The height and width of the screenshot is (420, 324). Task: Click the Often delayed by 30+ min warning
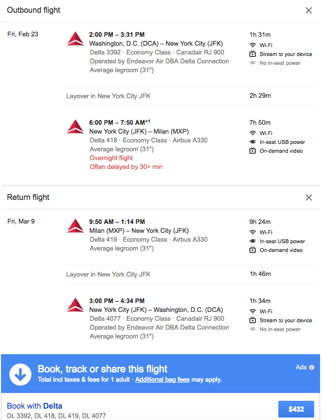tap(126, 167)
